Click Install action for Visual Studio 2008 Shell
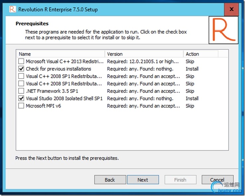 192,98
